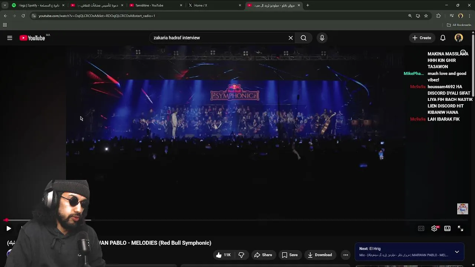The height and width of the screenshot is (267, 475).
Task: Toggle closed captions on the player
Action: tap(421, 228)
